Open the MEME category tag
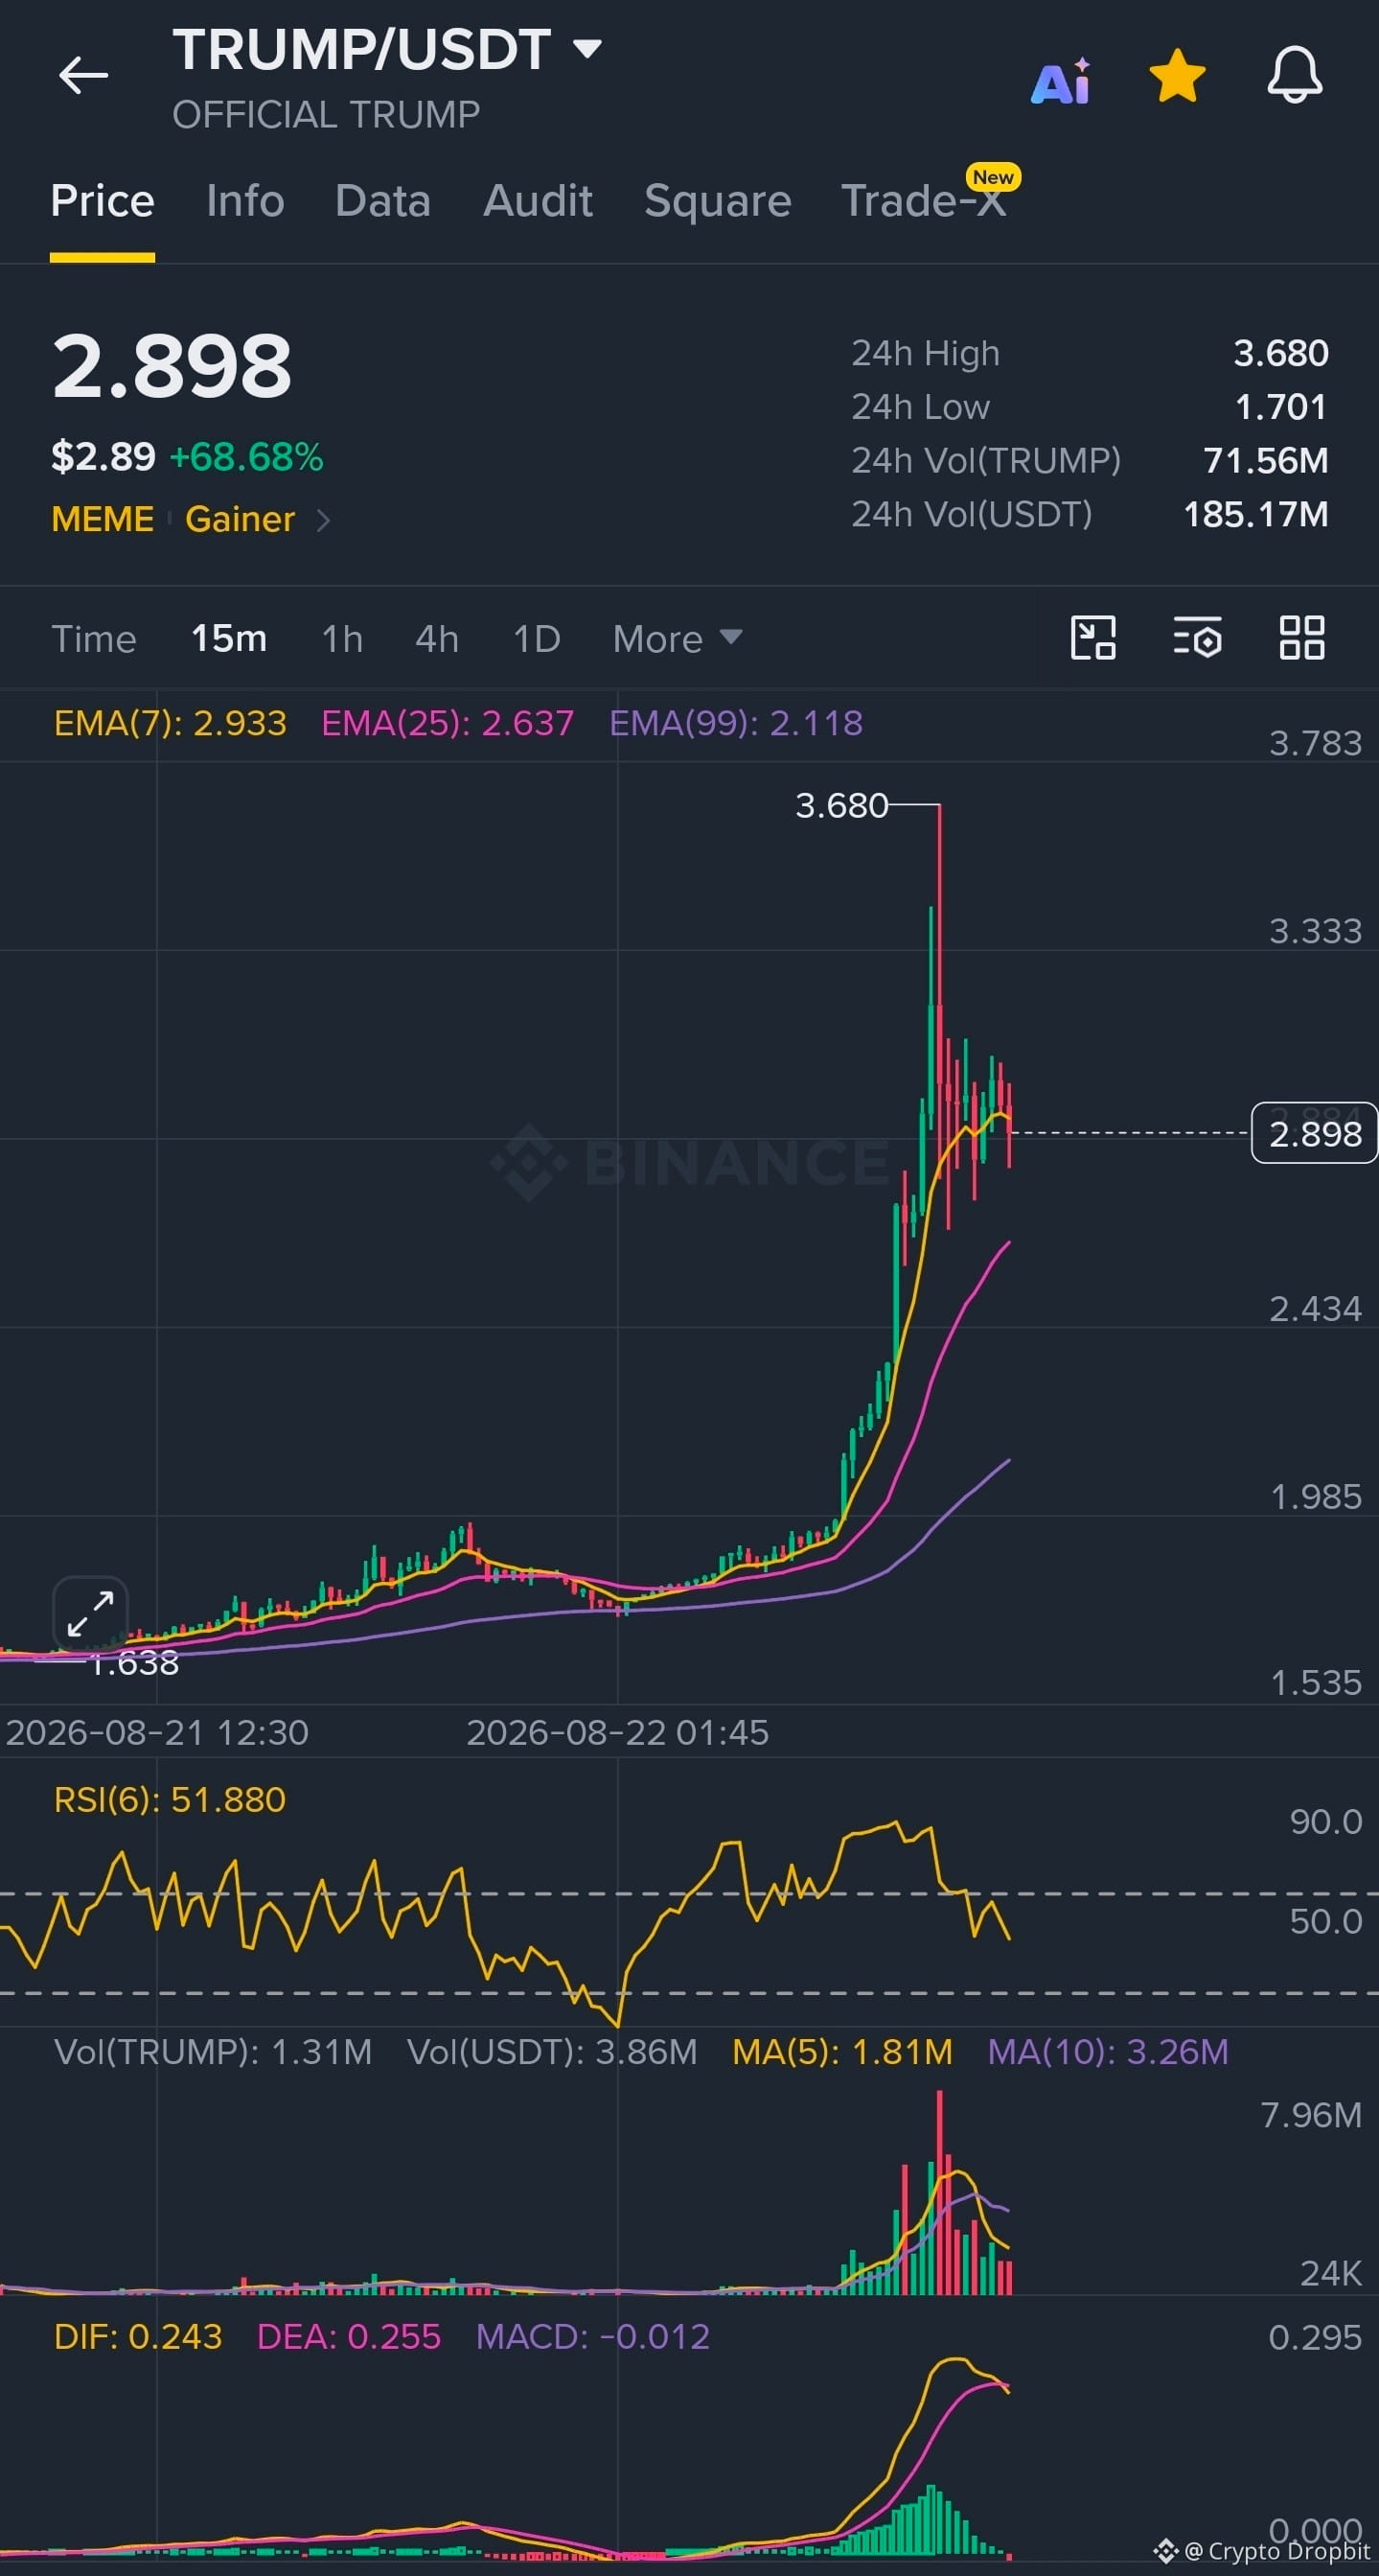 [x=103, y=519]
